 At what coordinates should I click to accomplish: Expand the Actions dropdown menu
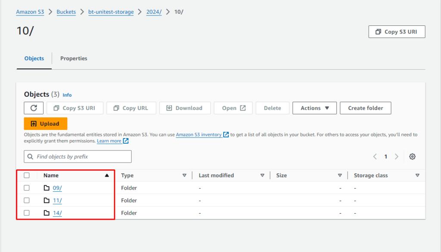(314, 108)
